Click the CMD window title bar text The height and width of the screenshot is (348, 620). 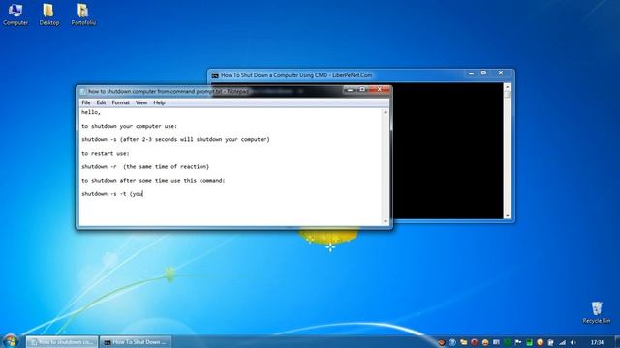point(296,75)
